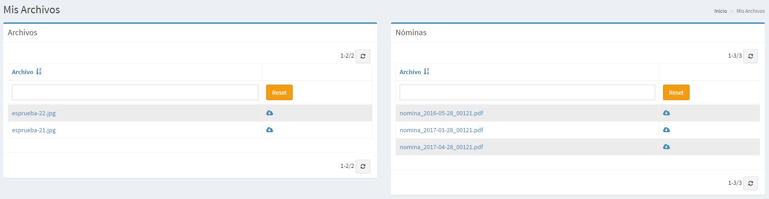Screen dimensions: 769x199
Task: Go to Inicio in the breadcrumb
Action: [x=720, y=11]
